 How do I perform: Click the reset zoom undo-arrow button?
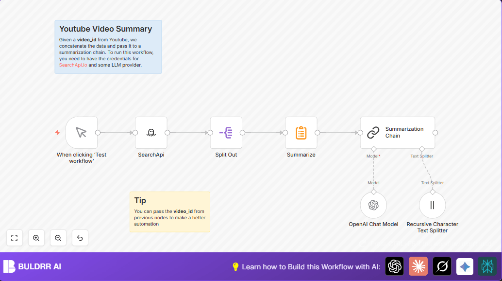pos(80,238)
